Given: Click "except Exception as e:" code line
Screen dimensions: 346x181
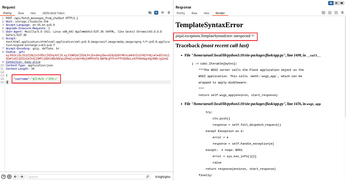Looking at the screenshot, I should pyautogui.click(x=225, y=131).
